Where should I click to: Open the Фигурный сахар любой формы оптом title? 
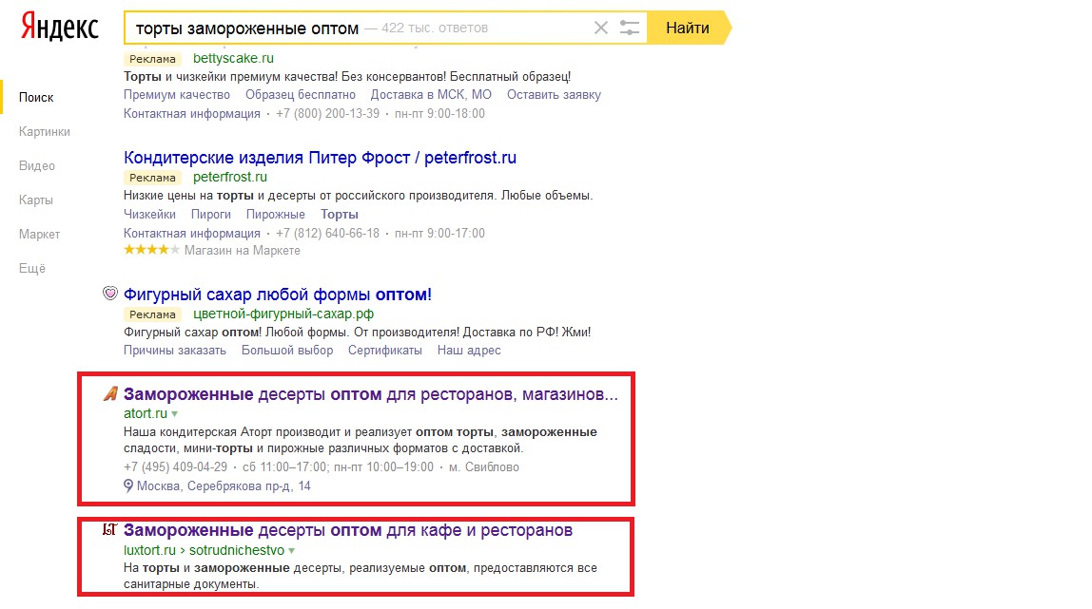(x=277, y=295)
